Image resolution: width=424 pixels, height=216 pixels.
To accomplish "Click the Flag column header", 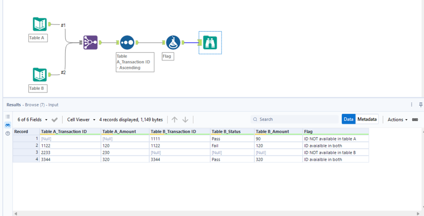I will click(x=336, y=131).
